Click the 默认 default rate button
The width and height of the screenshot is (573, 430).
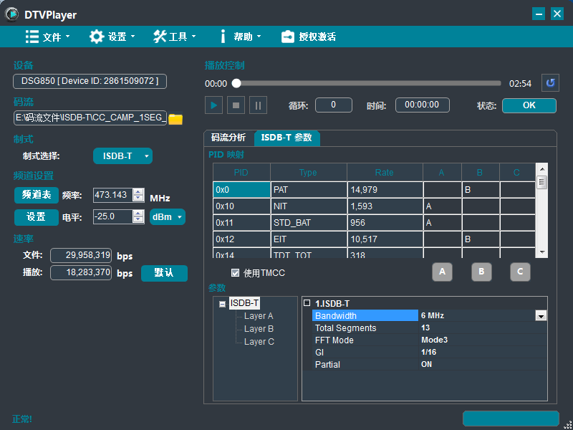click(164, 273)
